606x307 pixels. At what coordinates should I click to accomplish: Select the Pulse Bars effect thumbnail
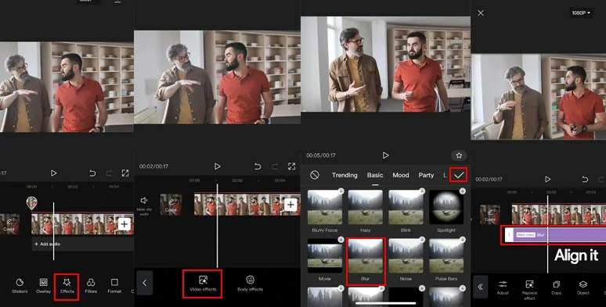point(446,255)
